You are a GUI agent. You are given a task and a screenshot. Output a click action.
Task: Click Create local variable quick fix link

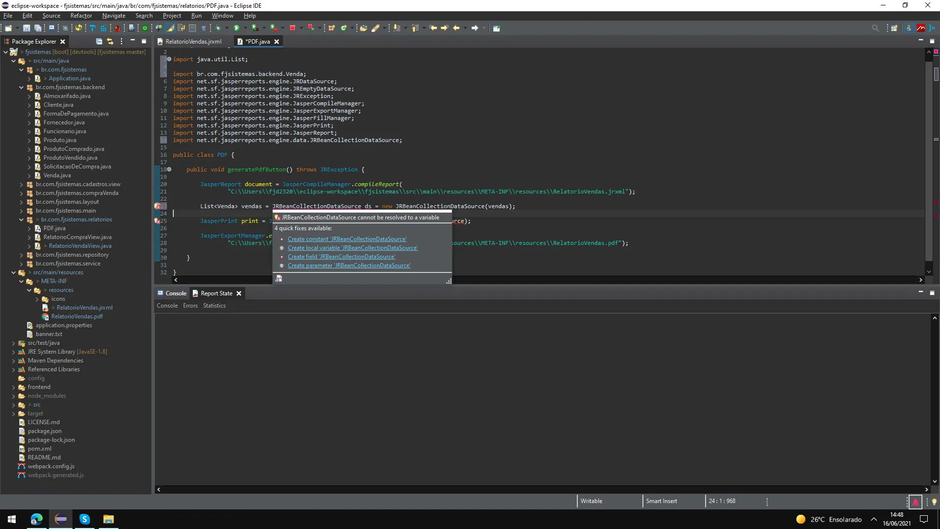pos(352,248)
